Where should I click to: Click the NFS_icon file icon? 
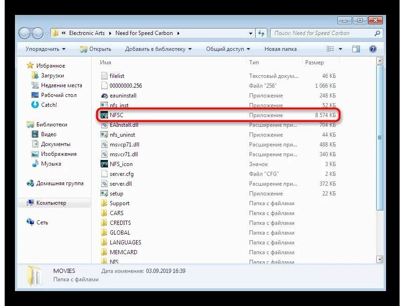[x=104, y=164]
